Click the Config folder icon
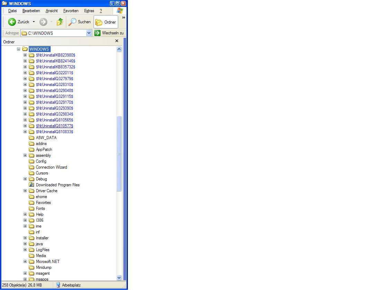The image size is (384, 290). click(x=31, y=161)
